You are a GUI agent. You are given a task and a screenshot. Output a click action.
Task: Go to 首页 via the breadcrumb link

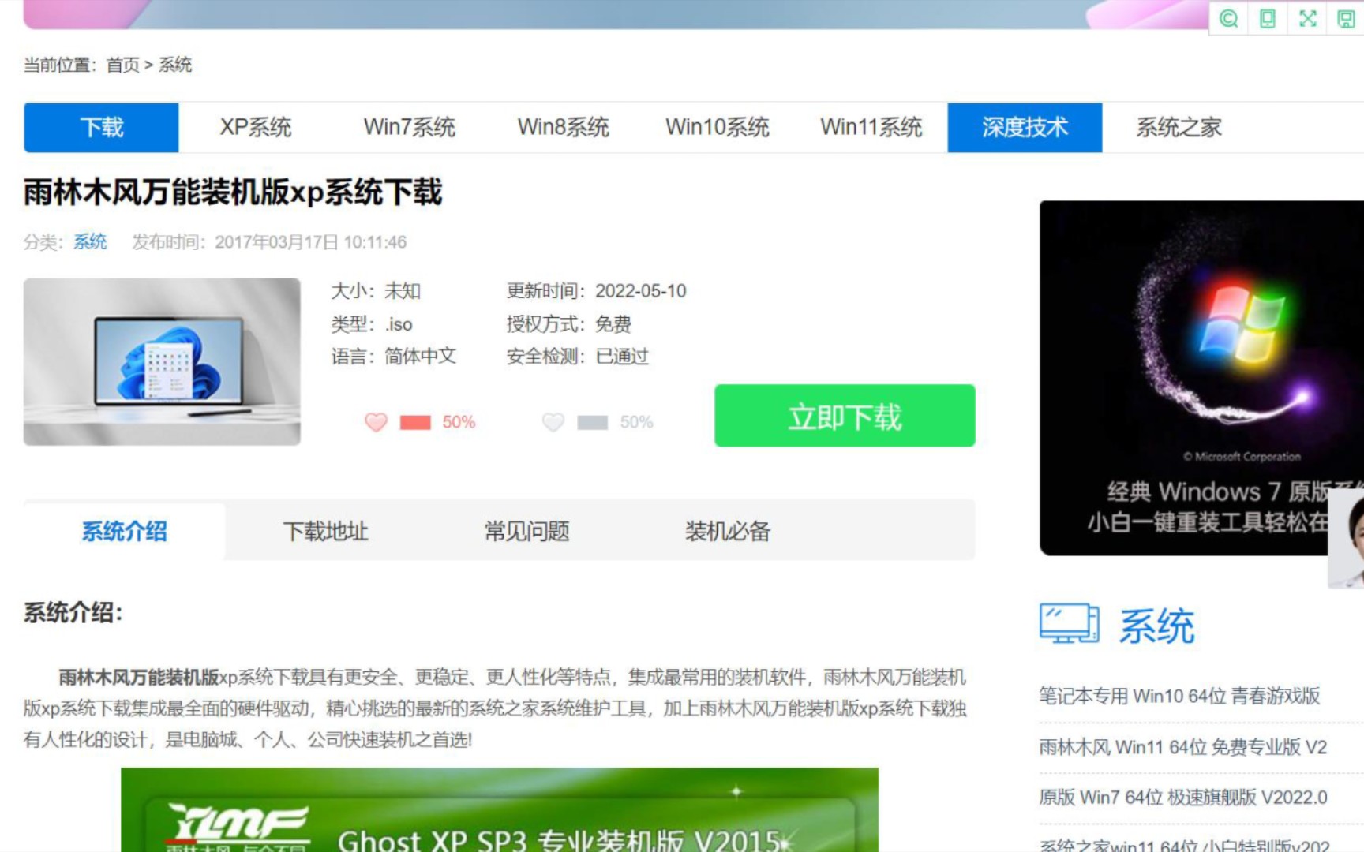click(122, 65)
